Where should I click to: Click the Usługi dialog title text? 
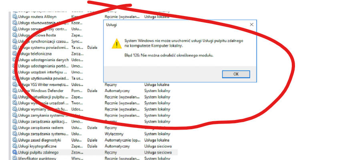point(112,25)
